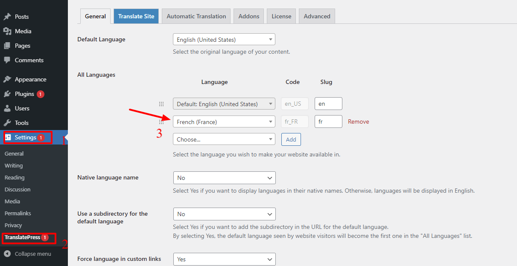Open subdirectory for default language dropdown
This screenshot has width=517, height=266.
pos(225,214)
